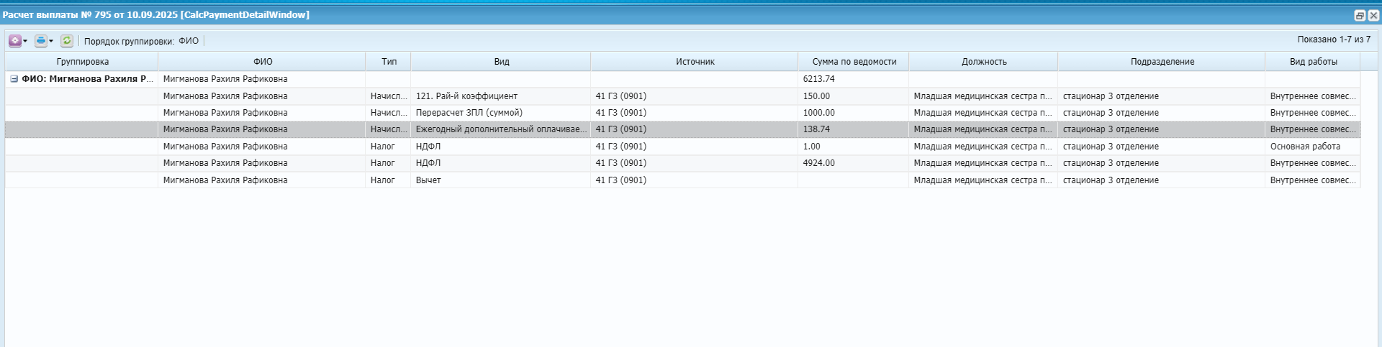Image resolution: width=1382 pixels, height=347 pixels.
Task: Sort by the Тип column header
Action: point(389,62)
